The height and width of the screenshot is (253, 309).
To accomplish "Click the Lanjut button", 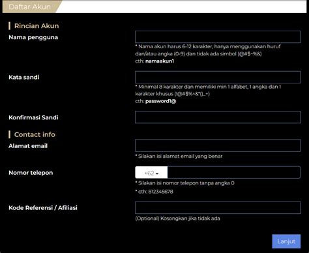I will (x=286, y=241).
